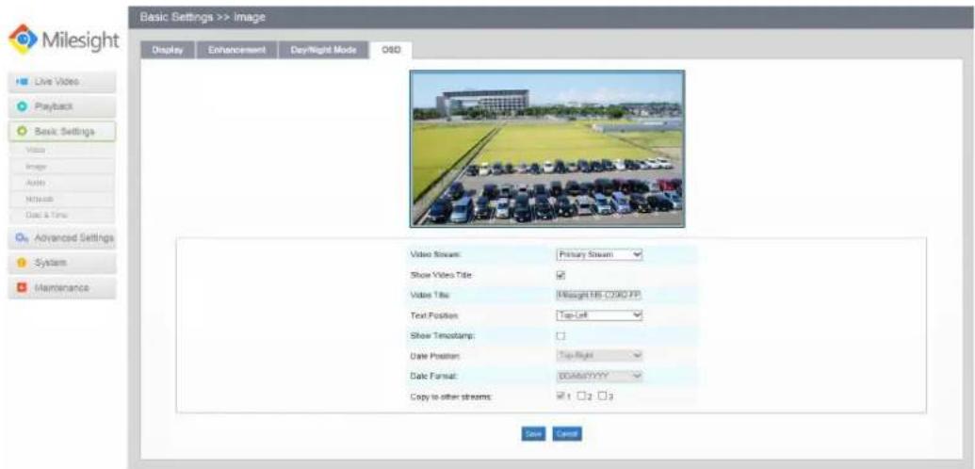Select Audio under Basic Settings
Screen dimensions: 975x469
[x=62, y=183]
